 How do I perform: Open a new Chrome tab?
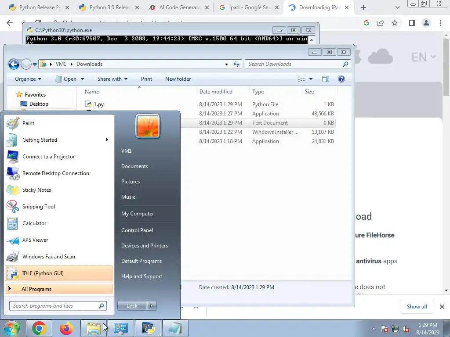tap(363, 8)
